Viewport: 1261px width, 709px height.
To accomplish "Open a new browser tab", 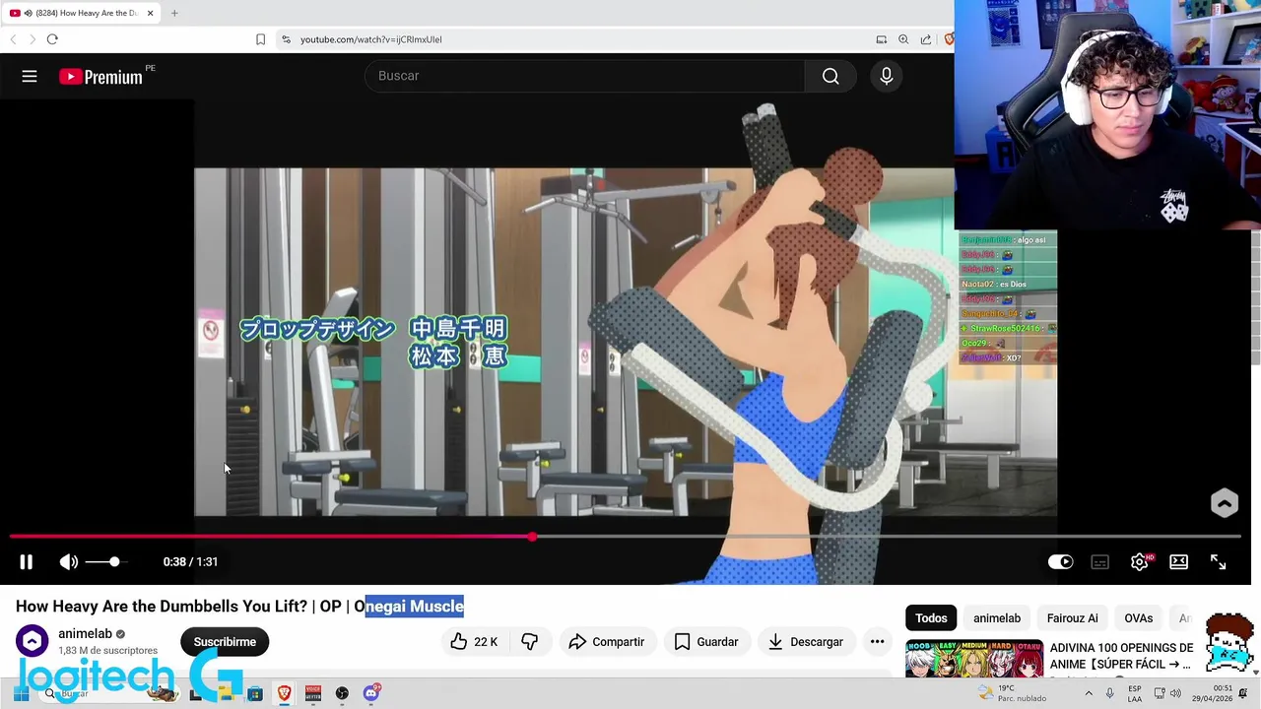I will pos(174,13).
